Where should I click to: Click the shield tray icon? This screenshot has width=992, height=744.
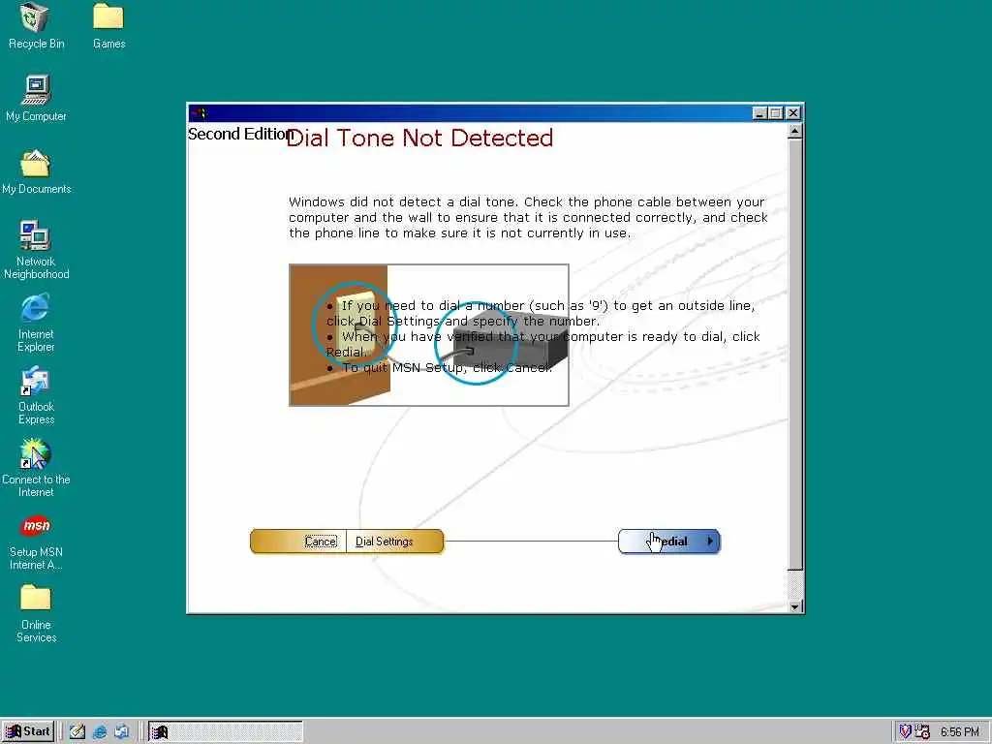point(906,732)
